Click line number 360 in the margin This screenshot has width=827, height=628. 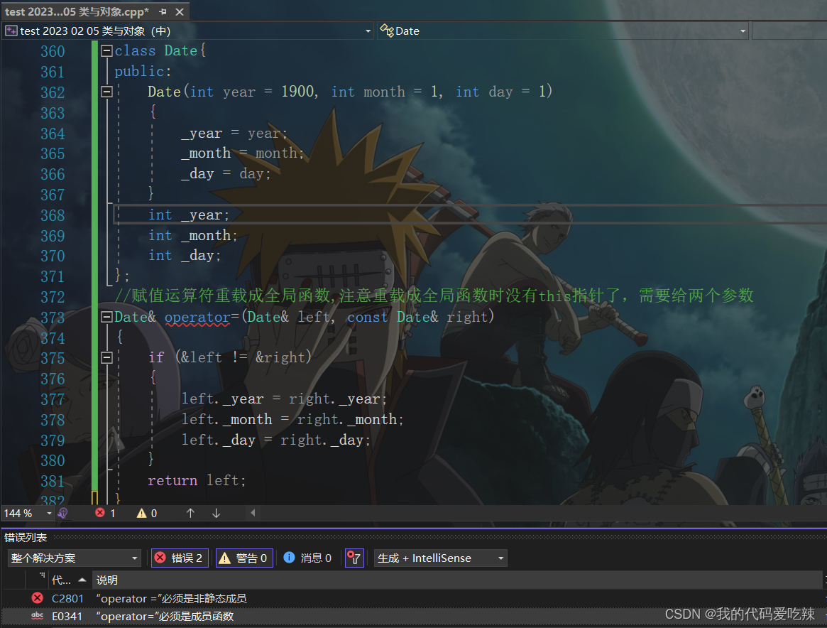tap(53, 51)
